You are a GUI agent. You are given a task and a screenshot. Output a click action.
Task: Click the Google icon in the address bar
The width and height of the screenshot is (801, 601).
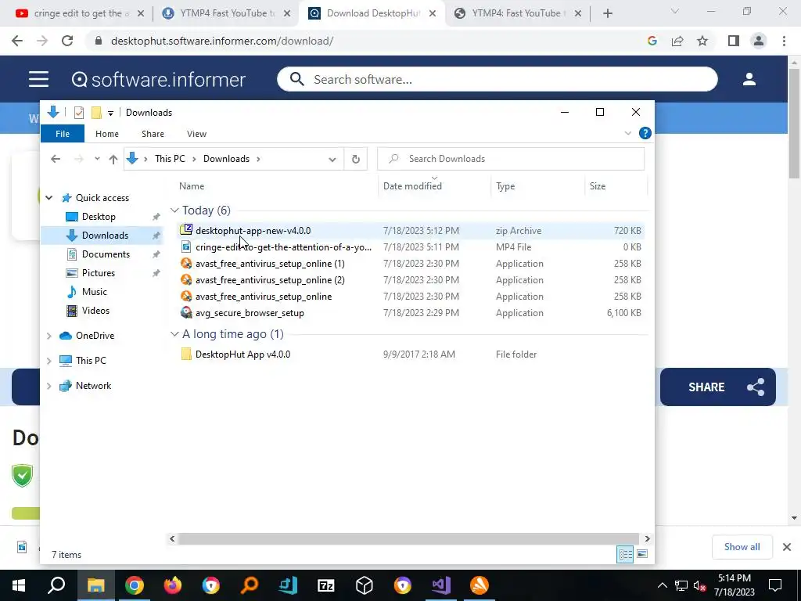(x=652, y=41)
